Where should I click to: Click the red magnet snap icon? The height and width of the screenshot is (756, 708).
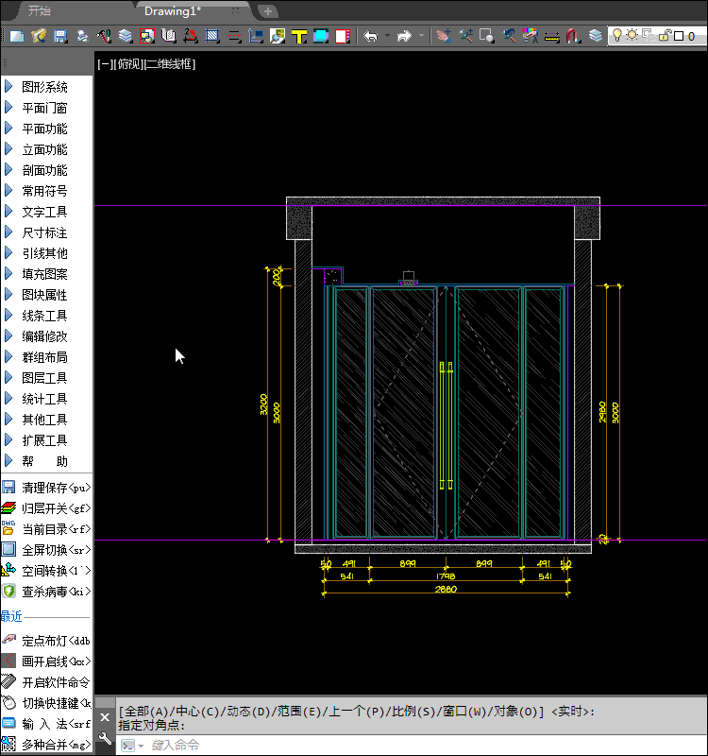(573, 36)
